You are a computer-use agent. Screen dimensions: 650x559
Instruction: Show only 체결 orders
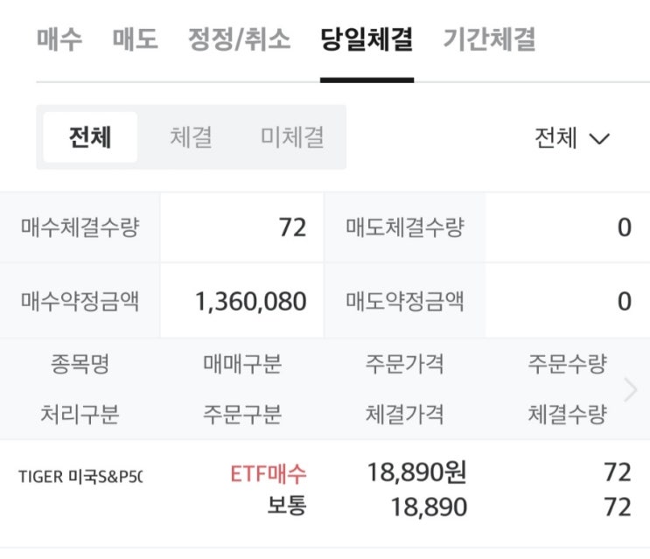[x=191, y=137]
